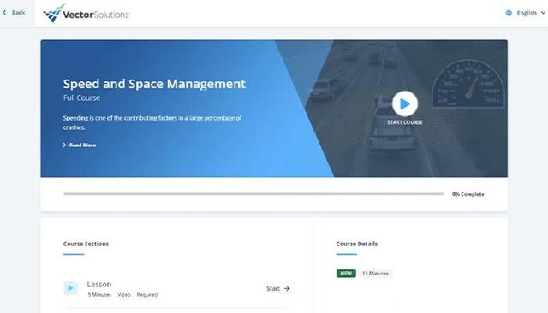The width and height of the screenshot is (548, 313).
Task: Click the Lesson video play icon
Action: click(x=70, y=288)
